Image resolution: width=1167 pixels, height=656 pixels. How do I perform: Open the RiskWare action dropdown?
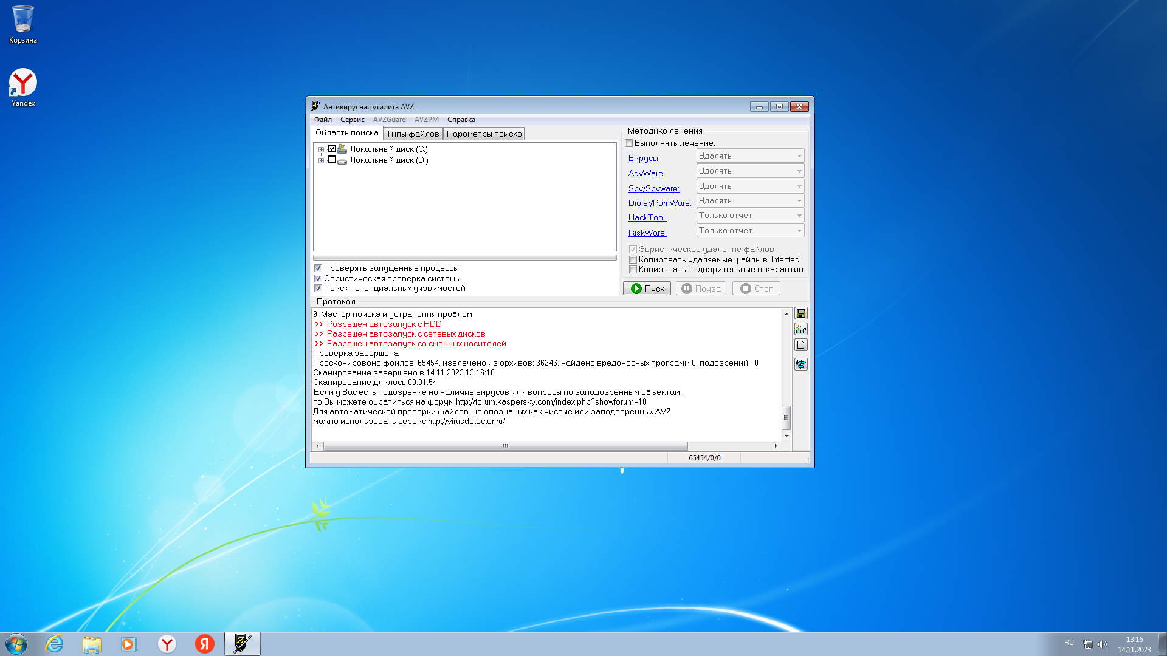pyautogui.click(x=799, y=231)
